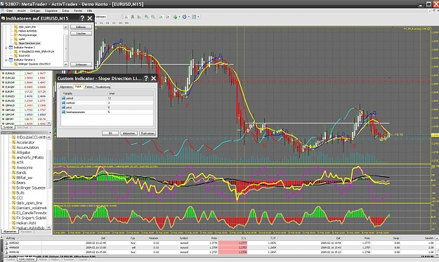
Task: Open the indicators list toolbar icon
Action: click(x=176, y=17)
